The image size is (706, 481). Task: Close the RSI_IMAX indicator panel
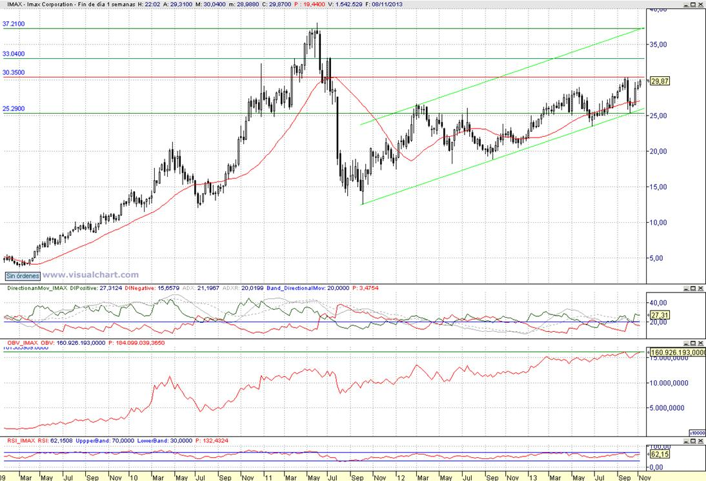click(700, 440)
